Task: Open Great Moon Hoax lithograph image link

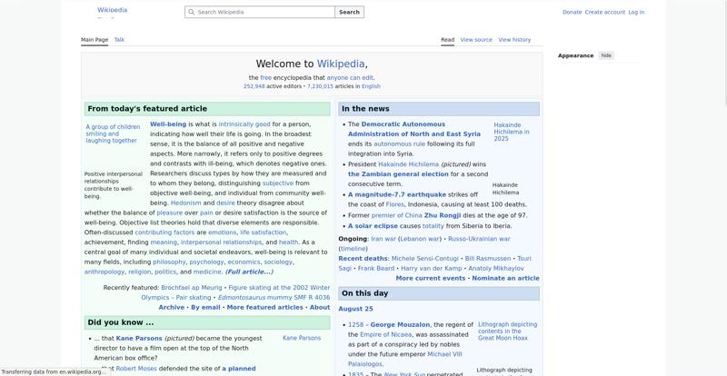Action: pyautogui.click(x=508, y=331)
